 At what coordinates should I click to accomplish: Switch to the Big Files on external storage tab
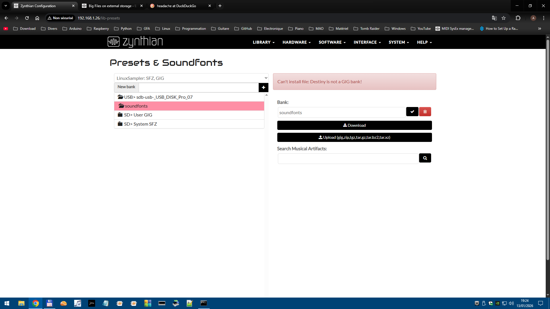[x=112, y=6]
